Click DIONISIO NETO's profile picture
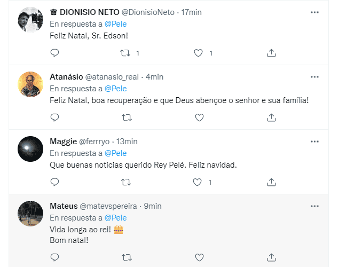 pyautogui.click(x=30, y=20)
